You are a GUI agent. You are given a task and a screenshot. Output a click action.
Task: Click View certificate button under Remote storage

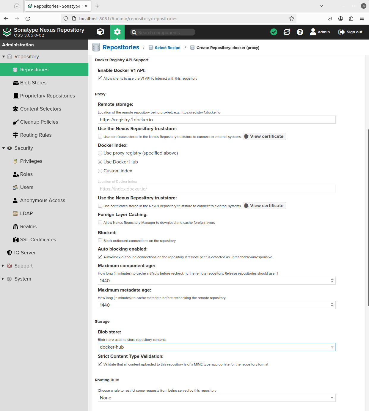pos(264,136)
